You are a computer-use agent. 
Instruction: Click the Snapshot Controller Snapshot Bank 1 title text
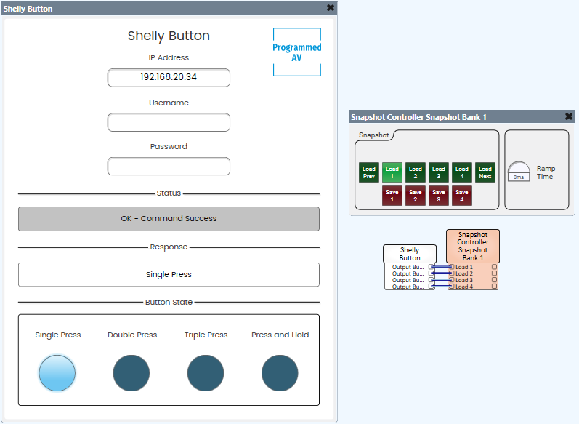pos(418,117)
